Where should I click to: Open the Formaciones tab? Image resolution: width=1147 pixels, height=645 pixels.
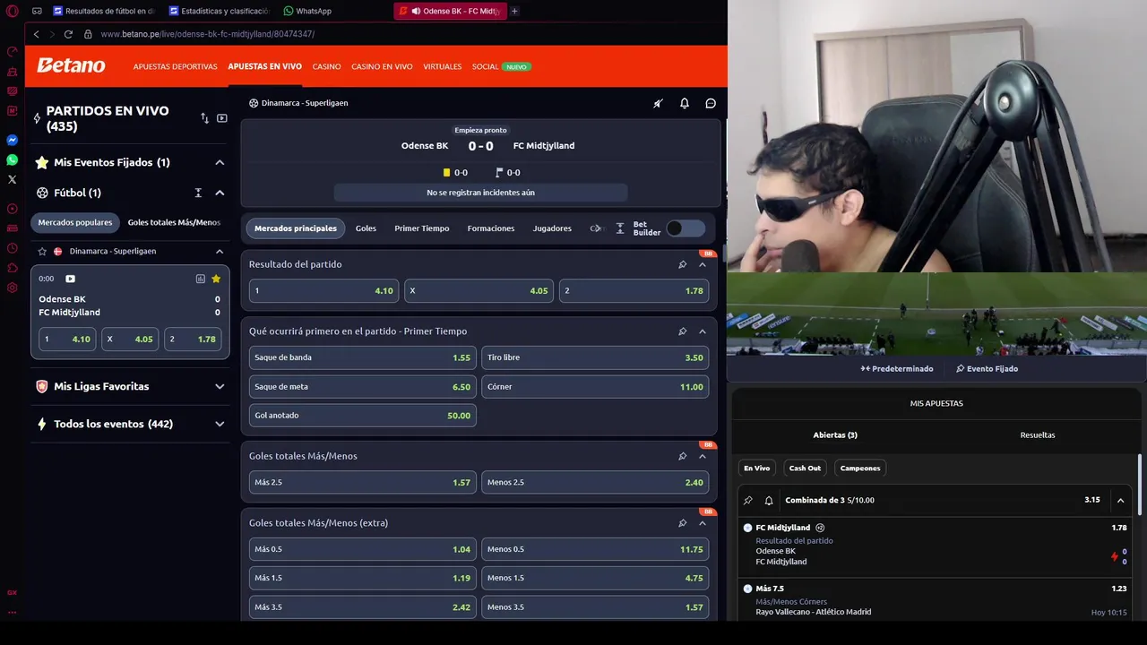coord(491,228)
